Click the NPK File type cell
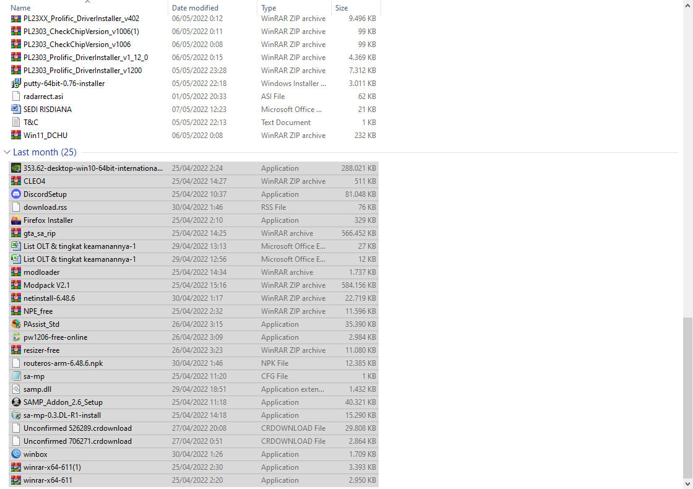The width and height of the screenshot is (693, 489). tap(275, 363)
